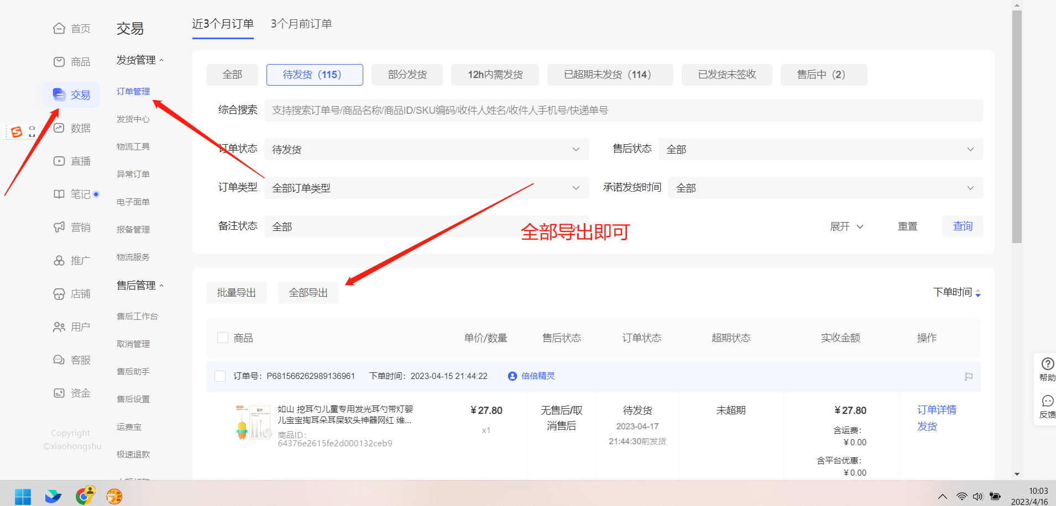Image resolution: width=1056 pixels, height=506 pixels.
Task: Click the 数据 data chart icon
Action: click(x=59, y=128)
